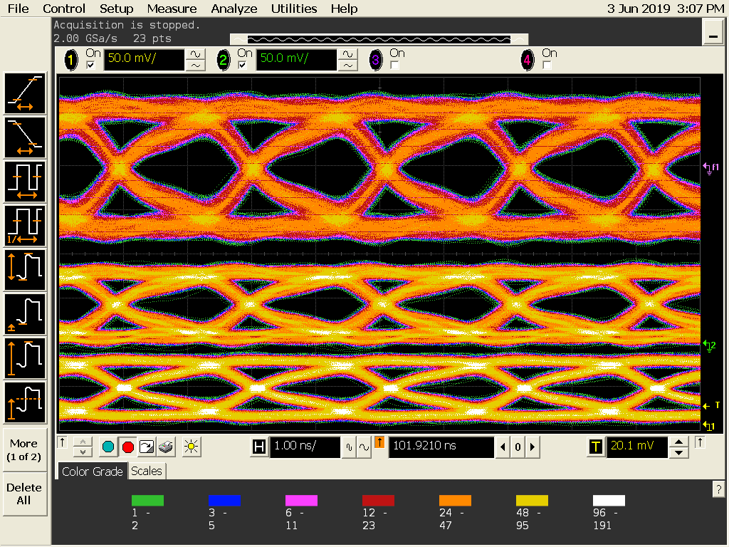Click the printer icon
This screenshot has width=729, height=547.
pos(166,447)
